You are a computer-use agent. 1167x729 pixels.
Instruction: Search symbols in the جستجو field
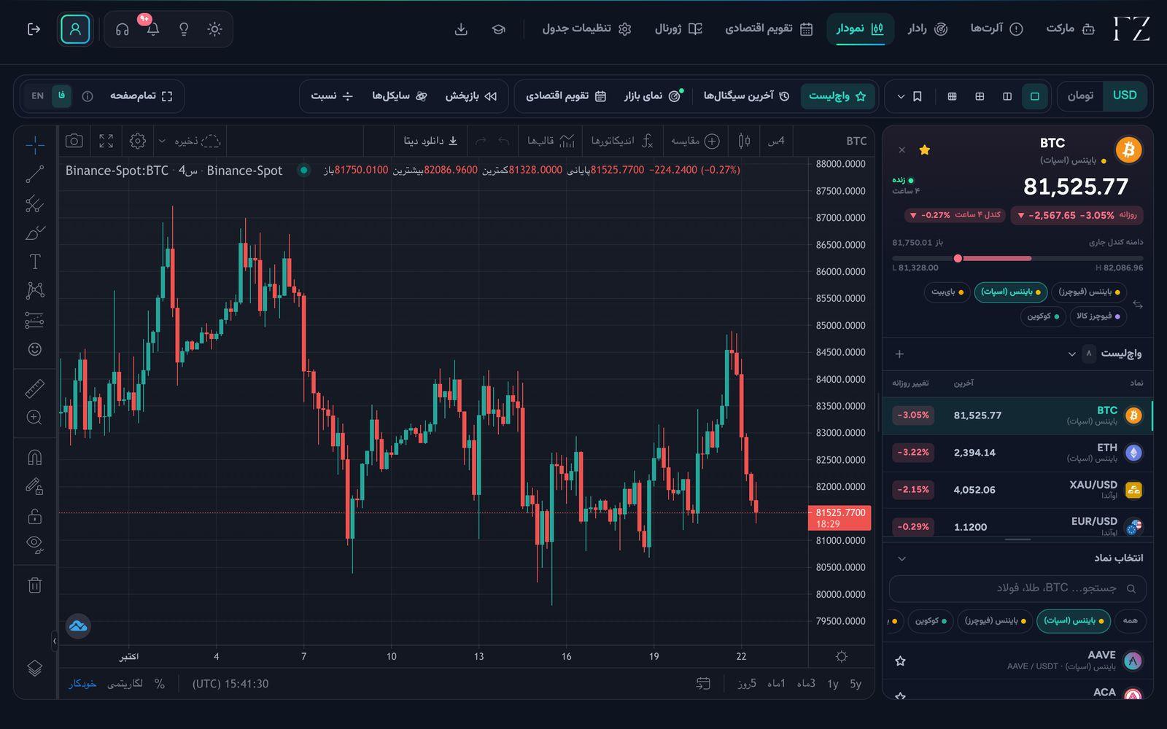1017,588
